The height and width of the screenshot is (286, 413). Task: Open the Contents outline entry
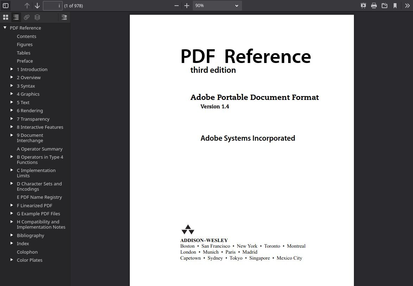point(27,36)
